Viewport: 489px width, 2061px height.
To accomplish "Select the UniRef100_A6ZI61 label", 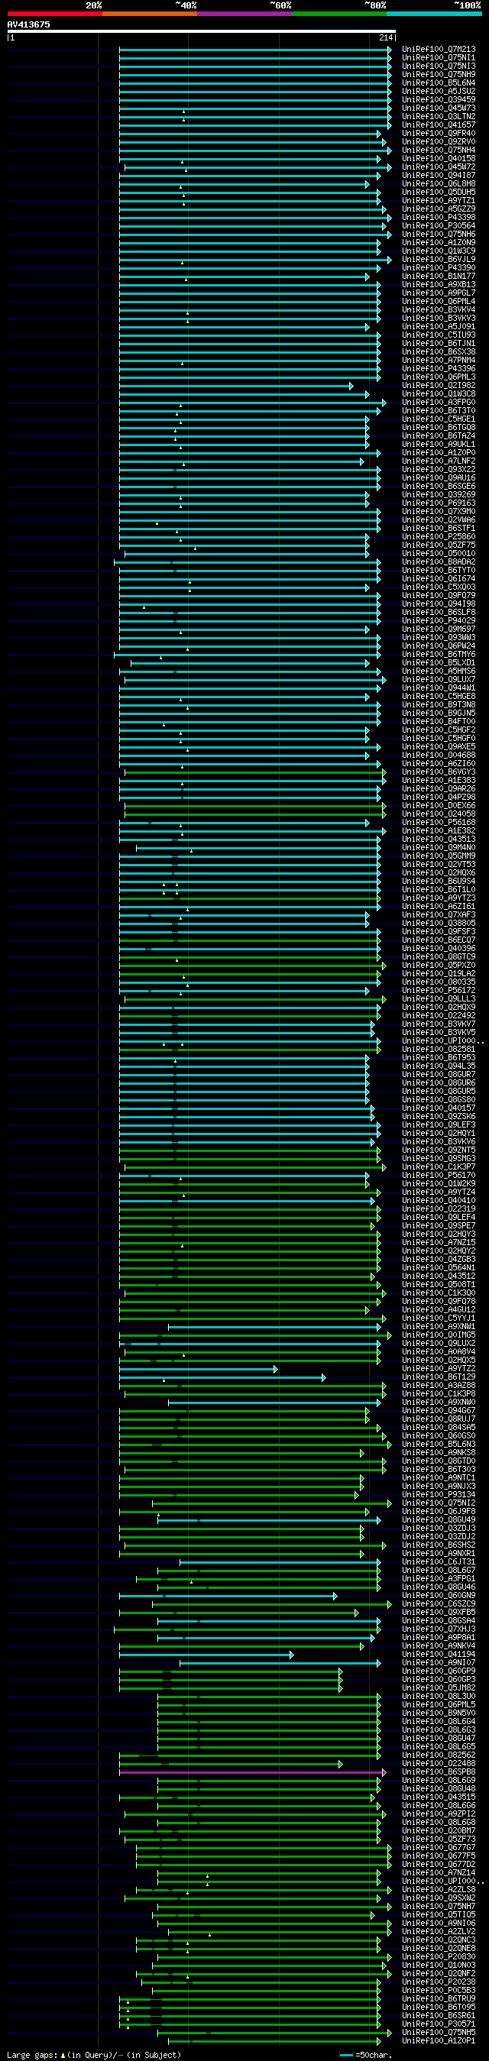I will coord(439,907).
